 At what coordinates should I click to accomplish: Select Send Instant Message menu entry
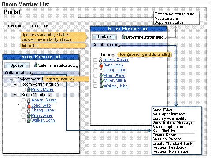point(173,122)
